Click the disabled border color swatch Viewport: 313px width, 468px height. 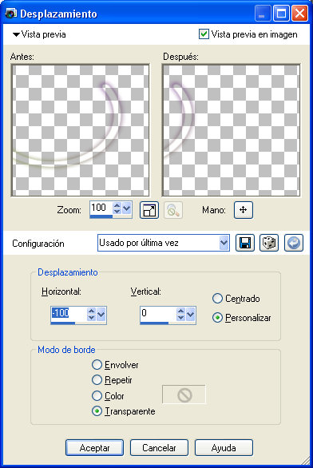point(184,395)
